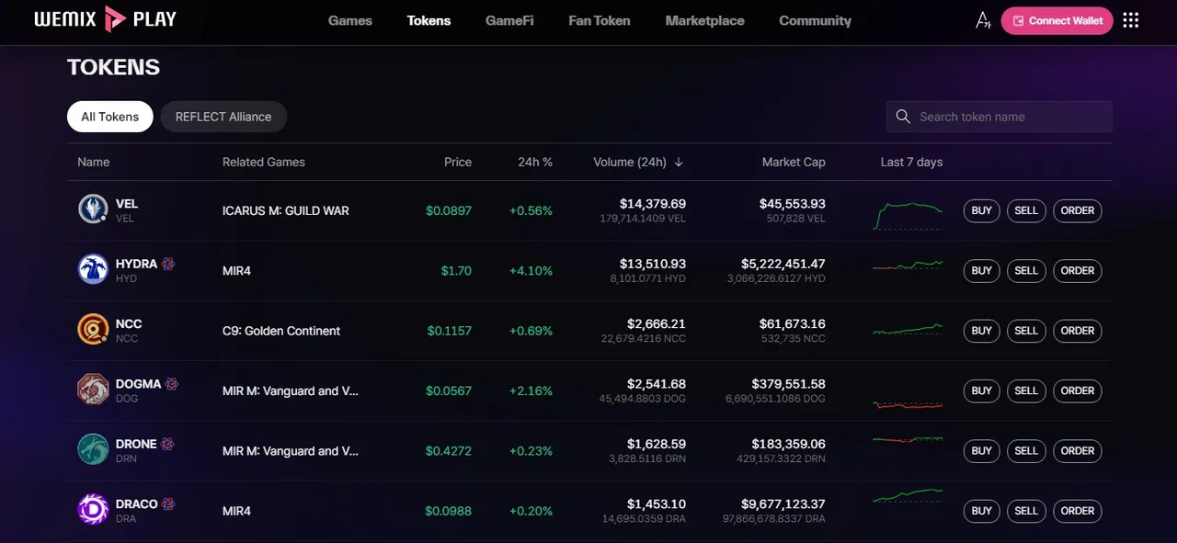Open C9: Golden Continent game

281,331
